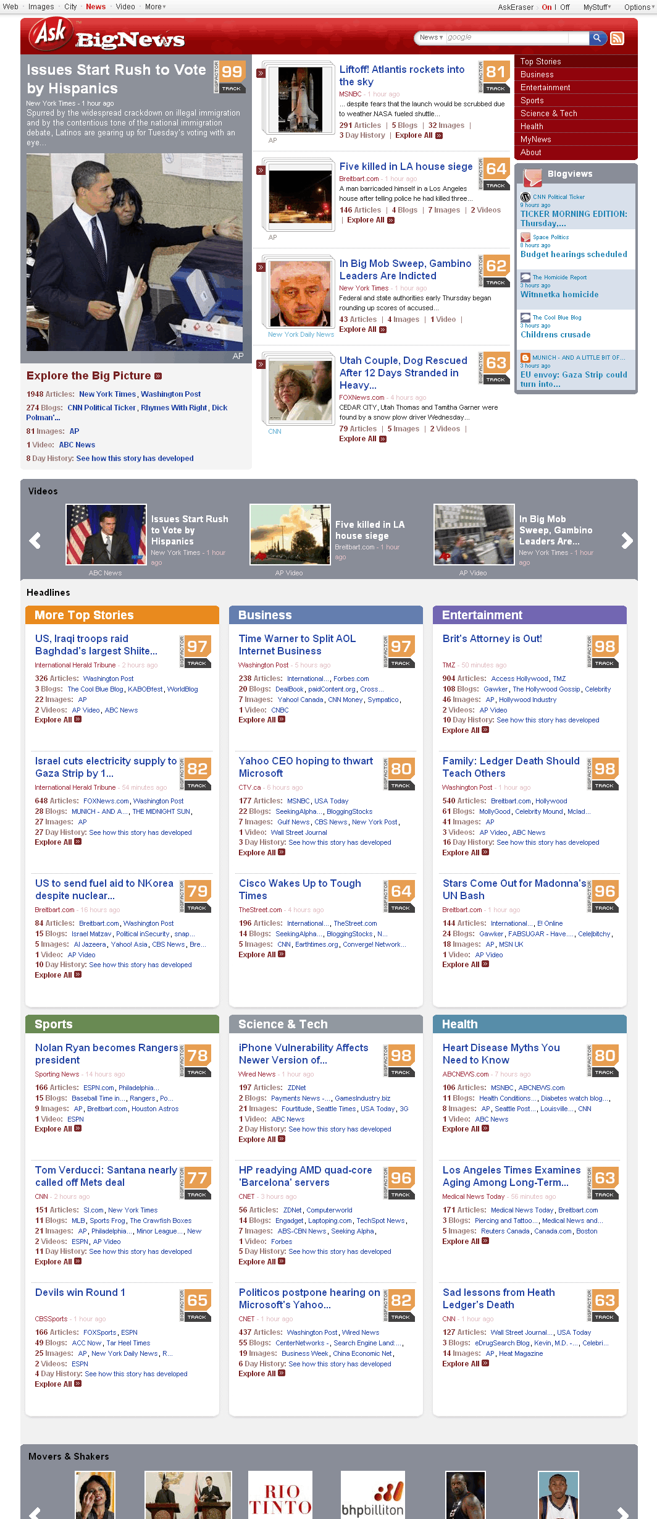Viewport: 657px width, 1519px height.
Task: Play Five killed in LA video thumbnail
Action: click(x=290, y=535)
